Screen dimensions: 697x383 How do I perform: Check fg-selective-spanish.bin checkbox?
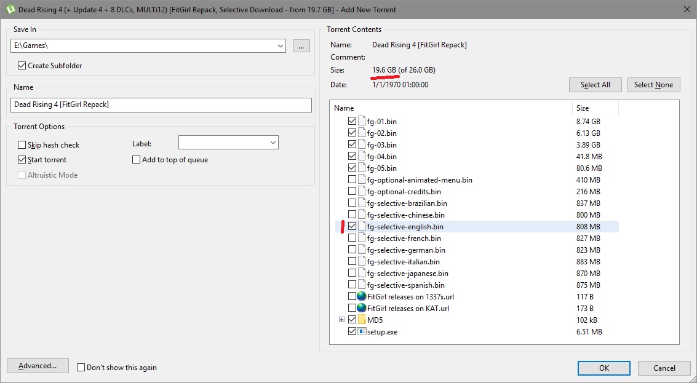(352, 285)
